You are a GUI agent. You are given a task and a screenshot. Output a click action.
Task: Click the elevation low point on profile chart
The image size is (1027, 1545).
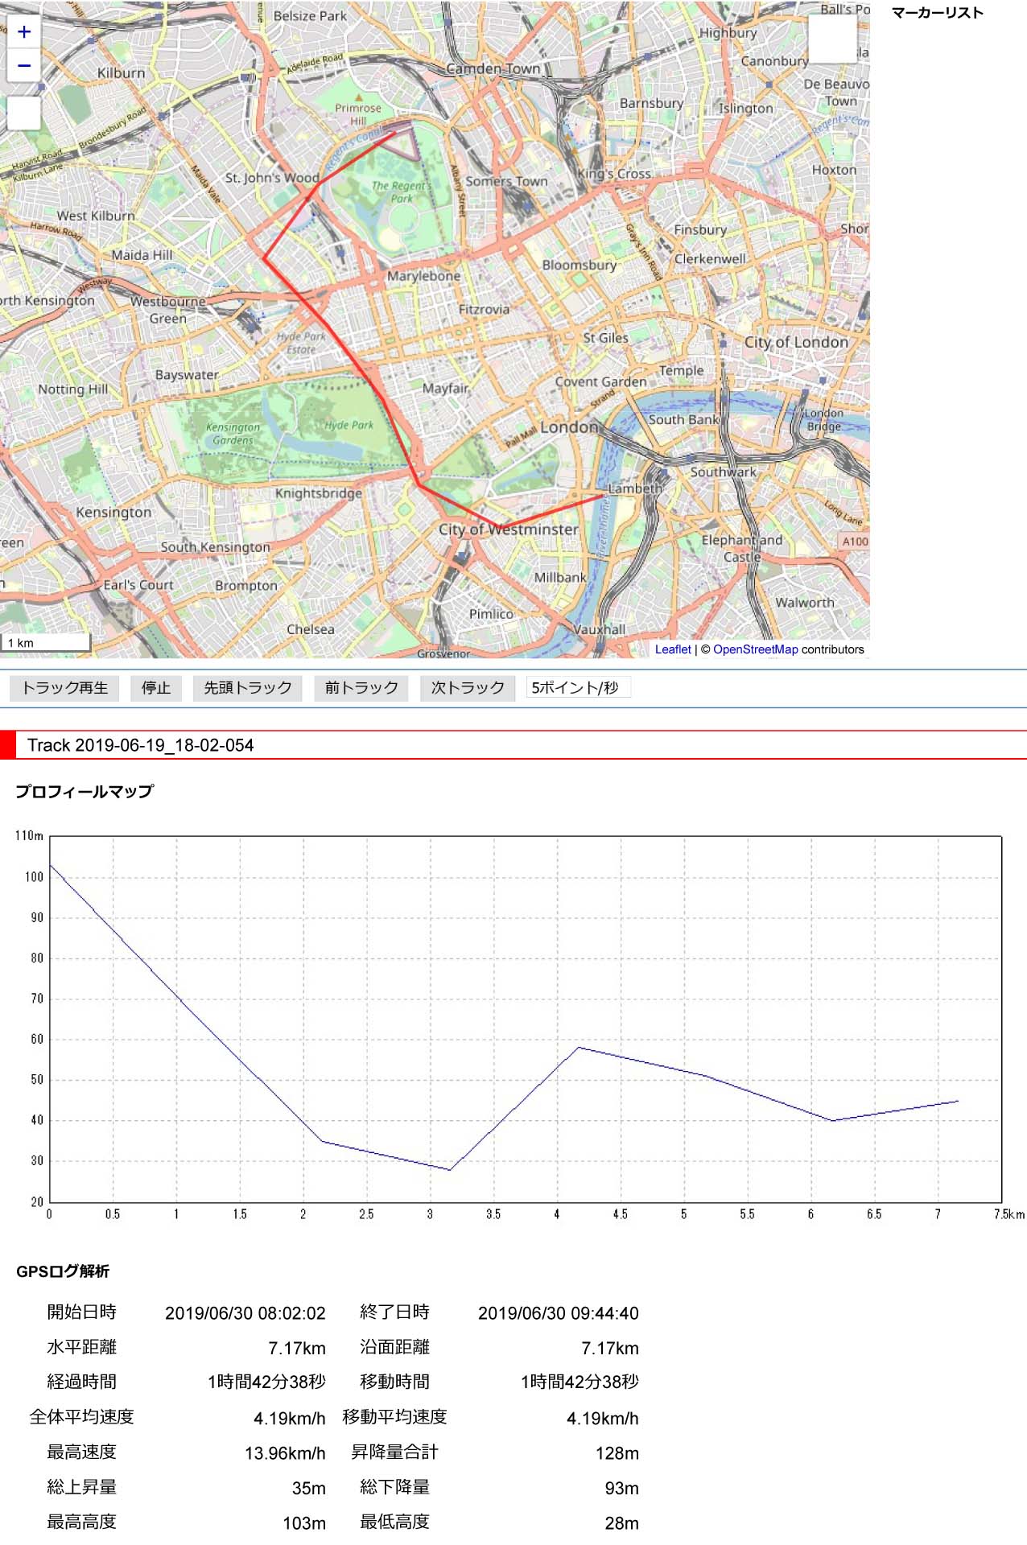(x=450, y=1169)
